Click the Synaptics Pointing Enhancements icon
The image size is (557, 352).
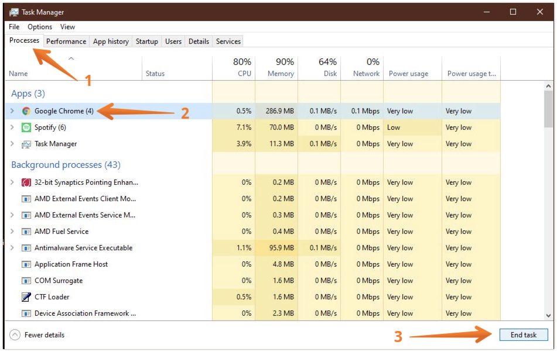click(26, 182)
